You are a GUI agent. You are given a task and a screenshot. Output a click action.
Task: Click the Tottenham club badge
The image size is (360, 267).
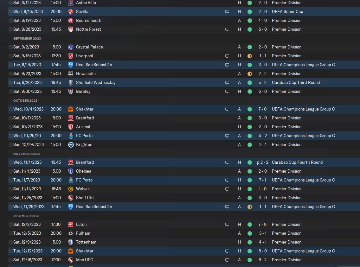[x=71, y=242]
